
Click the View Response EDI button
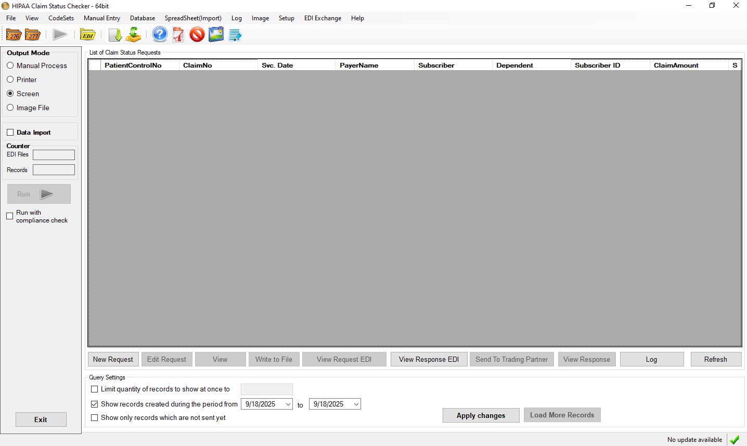click(x=429, y=359)
